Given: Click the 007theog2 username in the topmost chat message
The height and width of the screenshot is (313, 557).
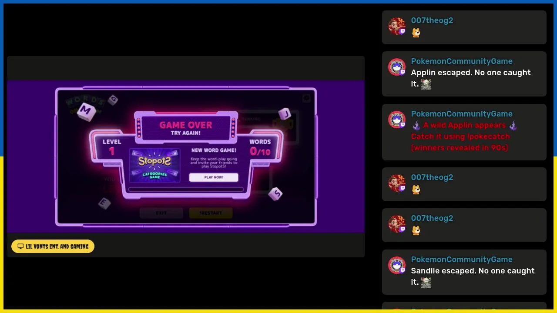Looking at the screenshot, I should click(x=432, y=20).
